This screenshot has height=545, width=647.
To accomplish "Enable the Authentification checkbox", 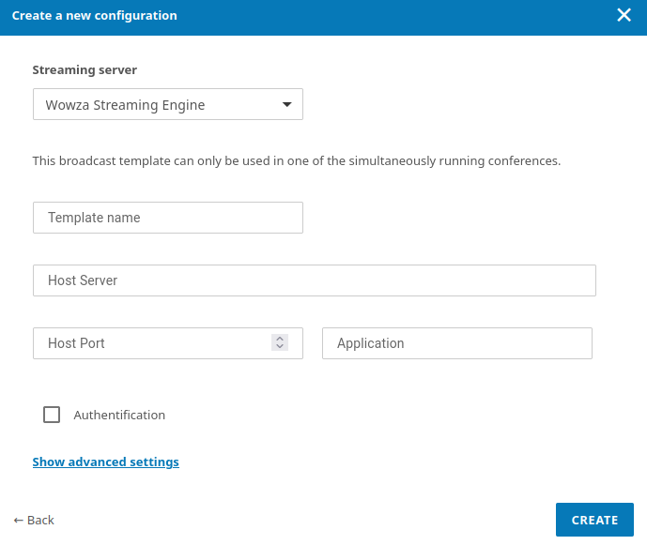I will point(52,415).
